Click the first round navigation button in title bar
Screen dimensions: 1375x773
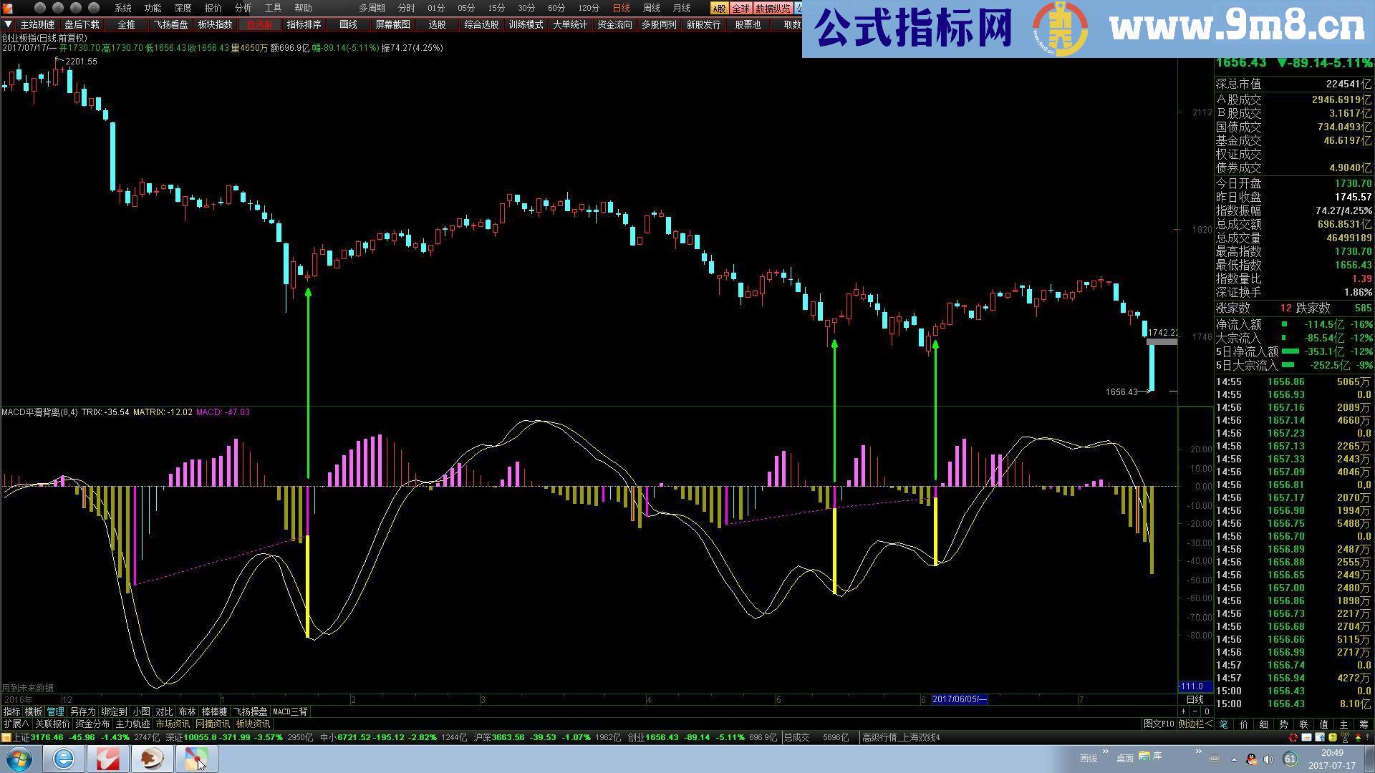pos(40,8)
